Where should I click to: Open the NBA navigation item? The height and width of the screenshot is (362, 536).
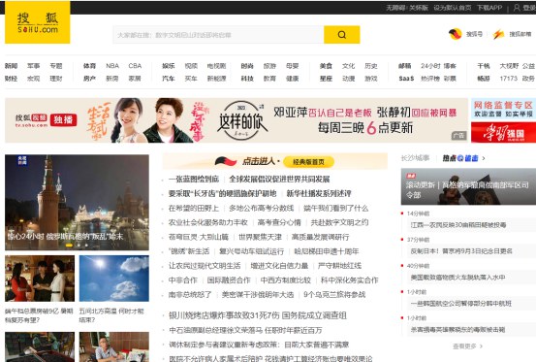click(112, 66)
